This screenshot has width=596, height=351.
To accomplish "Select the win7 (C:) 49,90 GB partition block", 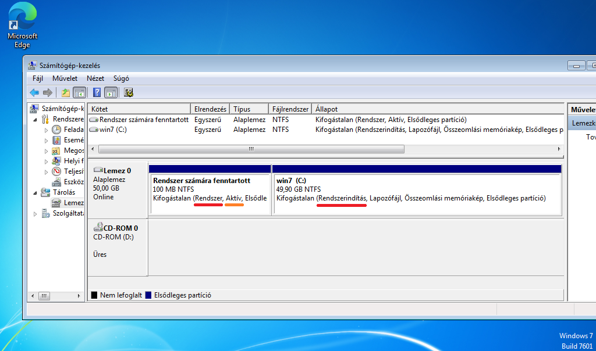I will (417, 189).
